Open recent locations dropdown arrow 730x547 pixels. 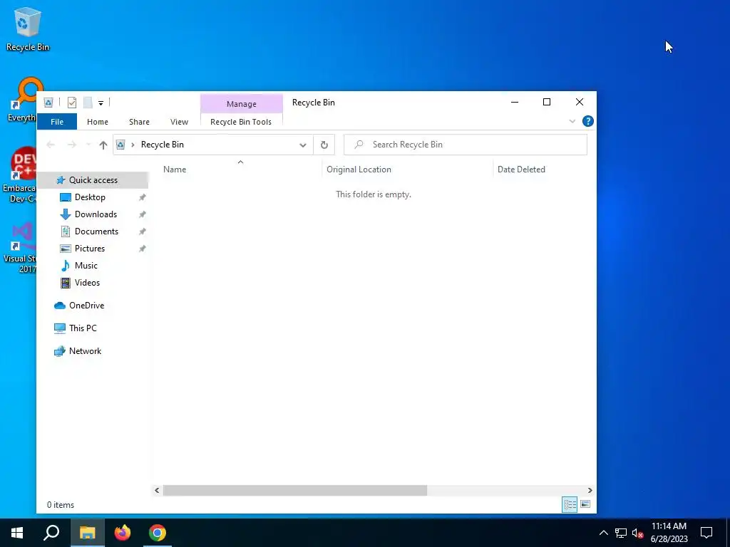(x=88, y=145)
